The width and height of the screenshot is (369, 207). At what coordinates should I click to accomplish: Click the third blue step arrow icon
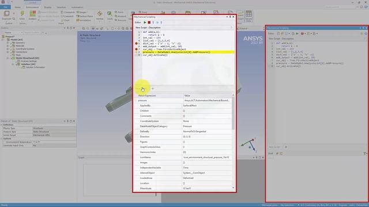(x=161, y=22)
